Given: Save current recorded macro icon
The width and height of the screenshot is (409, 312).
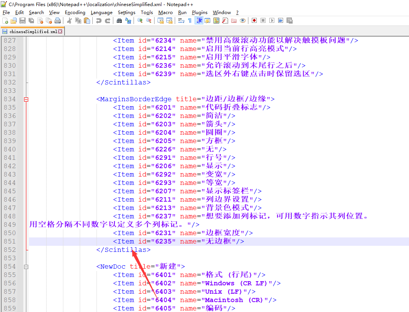Looking at the screenshot, I should 290,21.
